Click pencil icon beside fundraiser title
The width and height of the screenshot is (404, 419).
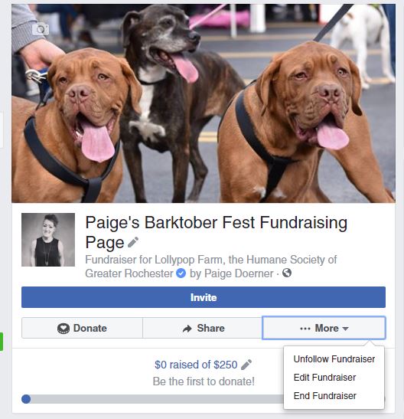133,242
